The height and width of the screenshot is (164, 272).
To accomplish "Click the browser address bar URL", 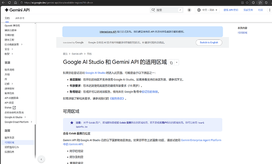I will (x=58, y=3).
